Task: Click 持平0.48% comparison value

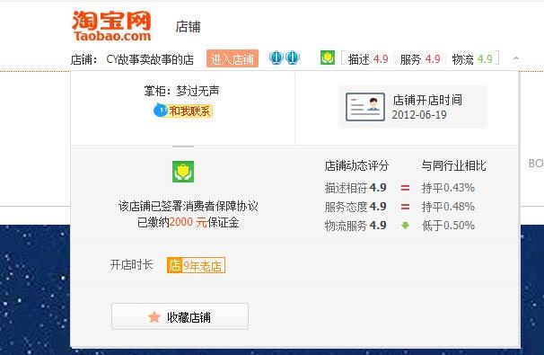Action: (x=448, y=207)
